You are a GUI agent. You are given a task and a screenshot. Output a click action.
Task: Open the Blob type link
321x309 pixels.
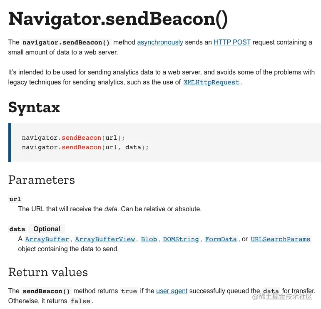point(149,239)
